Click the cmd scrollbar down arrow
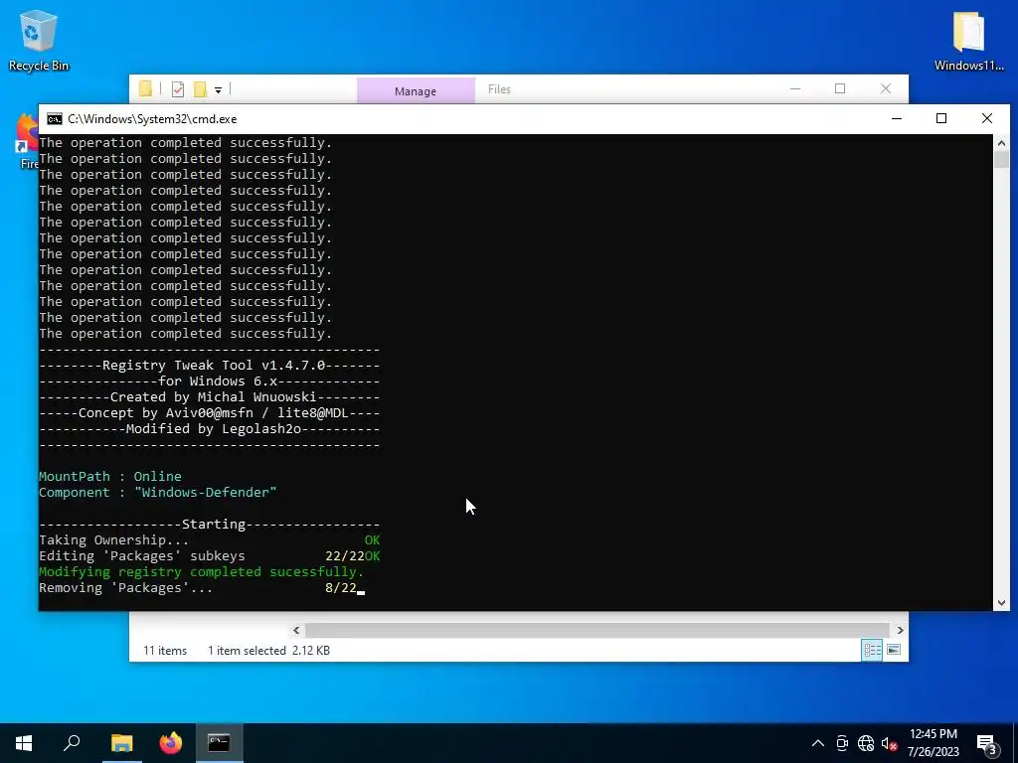Viewport: 1018px width, 763px height. pos(1001,603)
